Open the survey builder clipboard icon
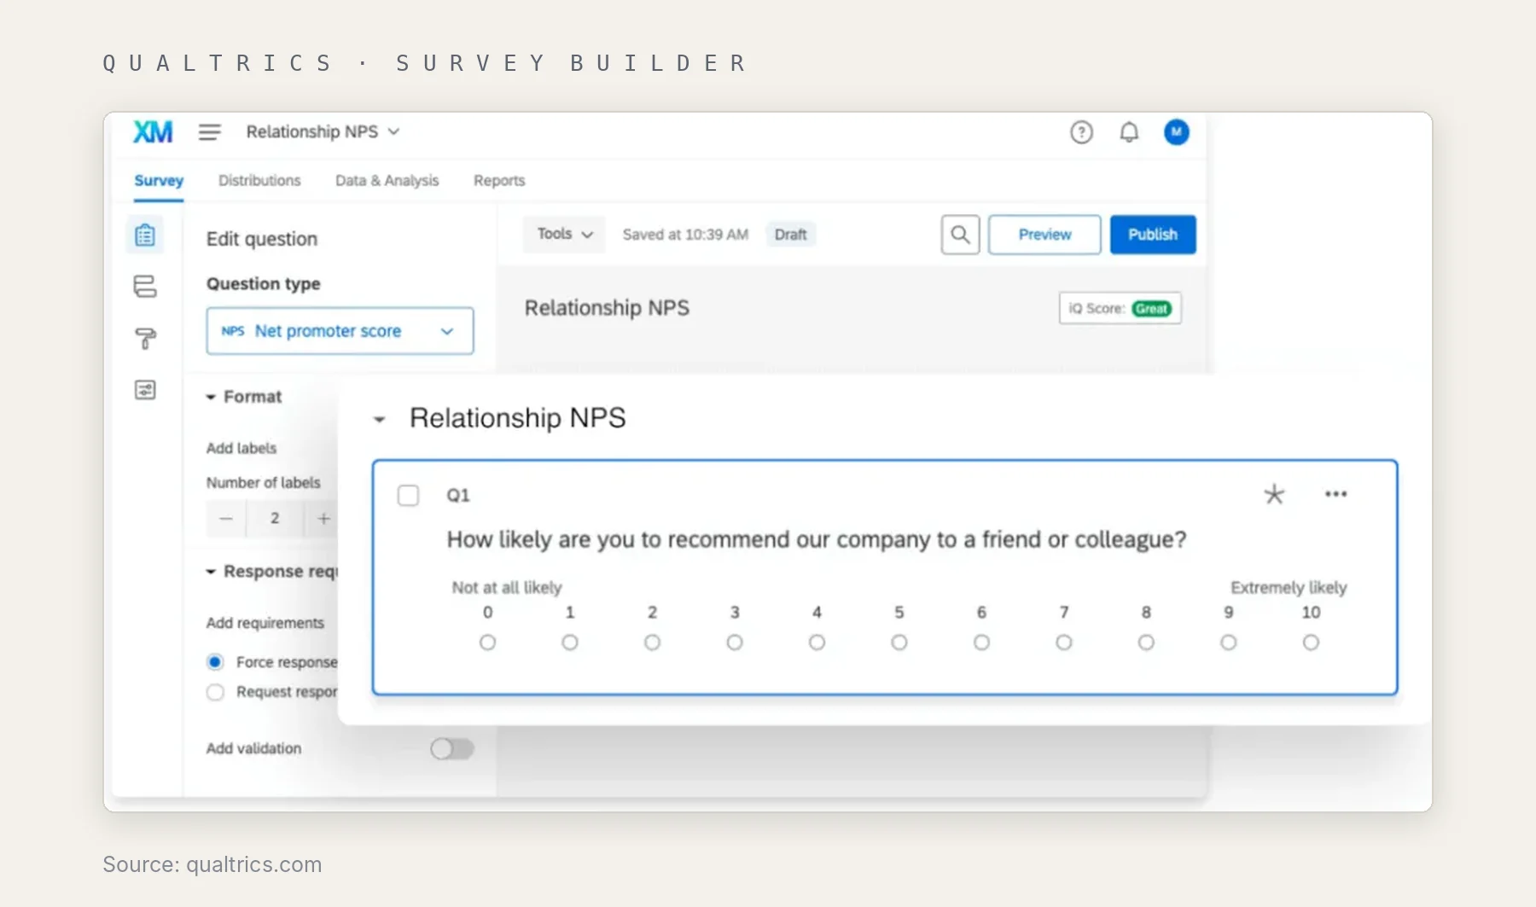The height and width of the screenshot is (907, 1536). click(x=145, y=235)
